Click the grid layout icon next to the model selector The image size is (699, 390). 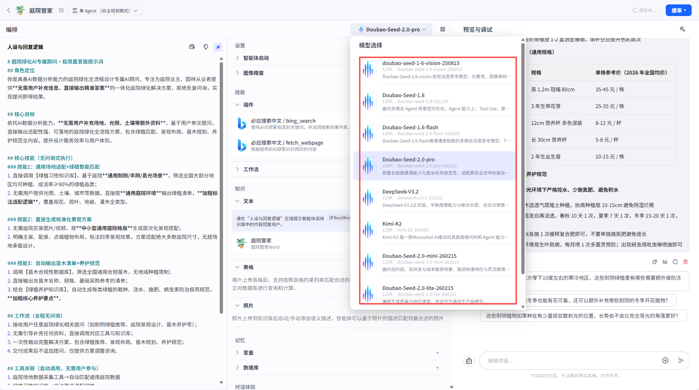point(443,29)
